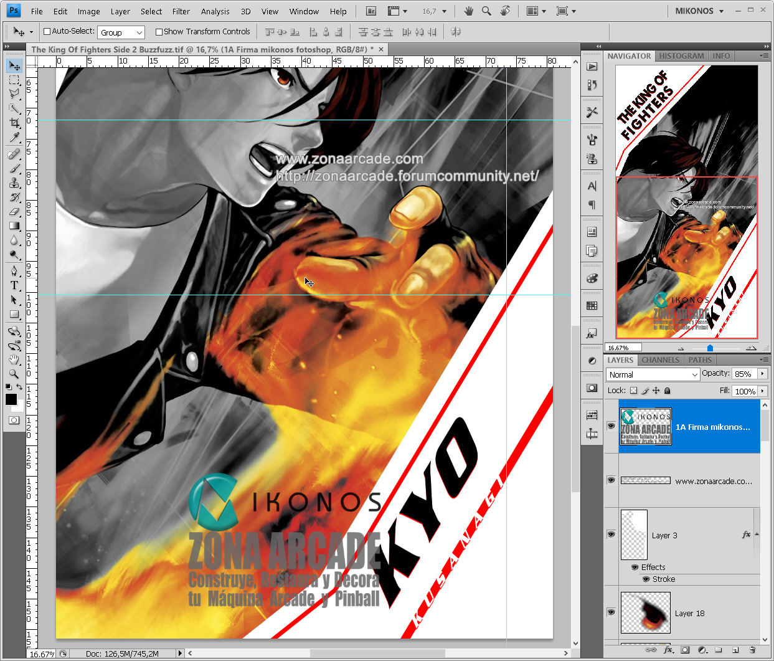
Task: Select the Eraser tool
Action: pyautogui.click(x=14, y=211)
